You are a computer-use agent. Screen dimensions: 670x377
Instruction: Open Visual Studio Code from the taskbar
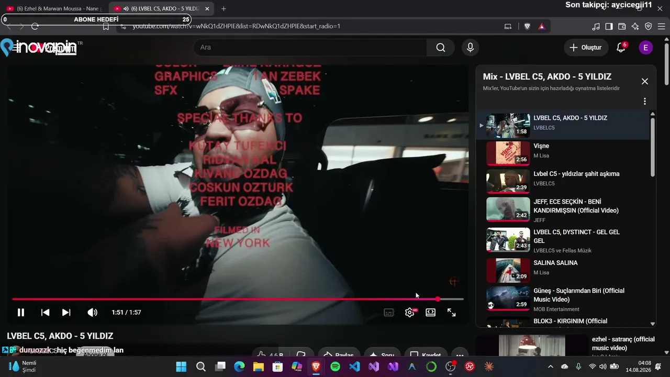354,367
